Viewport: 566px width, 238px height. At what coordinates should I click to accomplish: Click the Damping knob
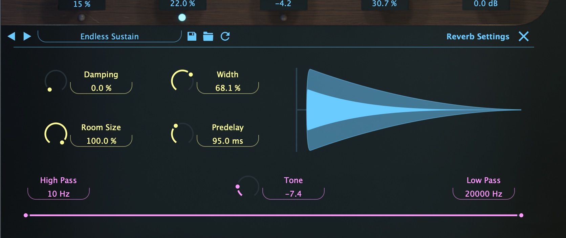coord(56,81)
